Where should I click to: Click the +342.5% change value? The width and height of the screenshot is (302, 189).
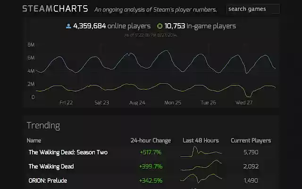pyautogui.click(x=151, y=180)
